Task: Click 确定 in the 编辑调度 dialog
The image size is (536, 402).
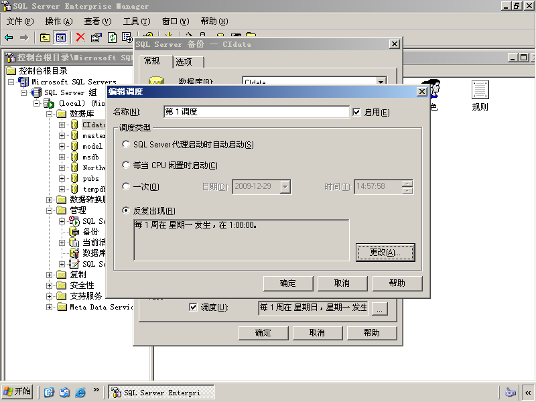Action: [x=288, y=283]
